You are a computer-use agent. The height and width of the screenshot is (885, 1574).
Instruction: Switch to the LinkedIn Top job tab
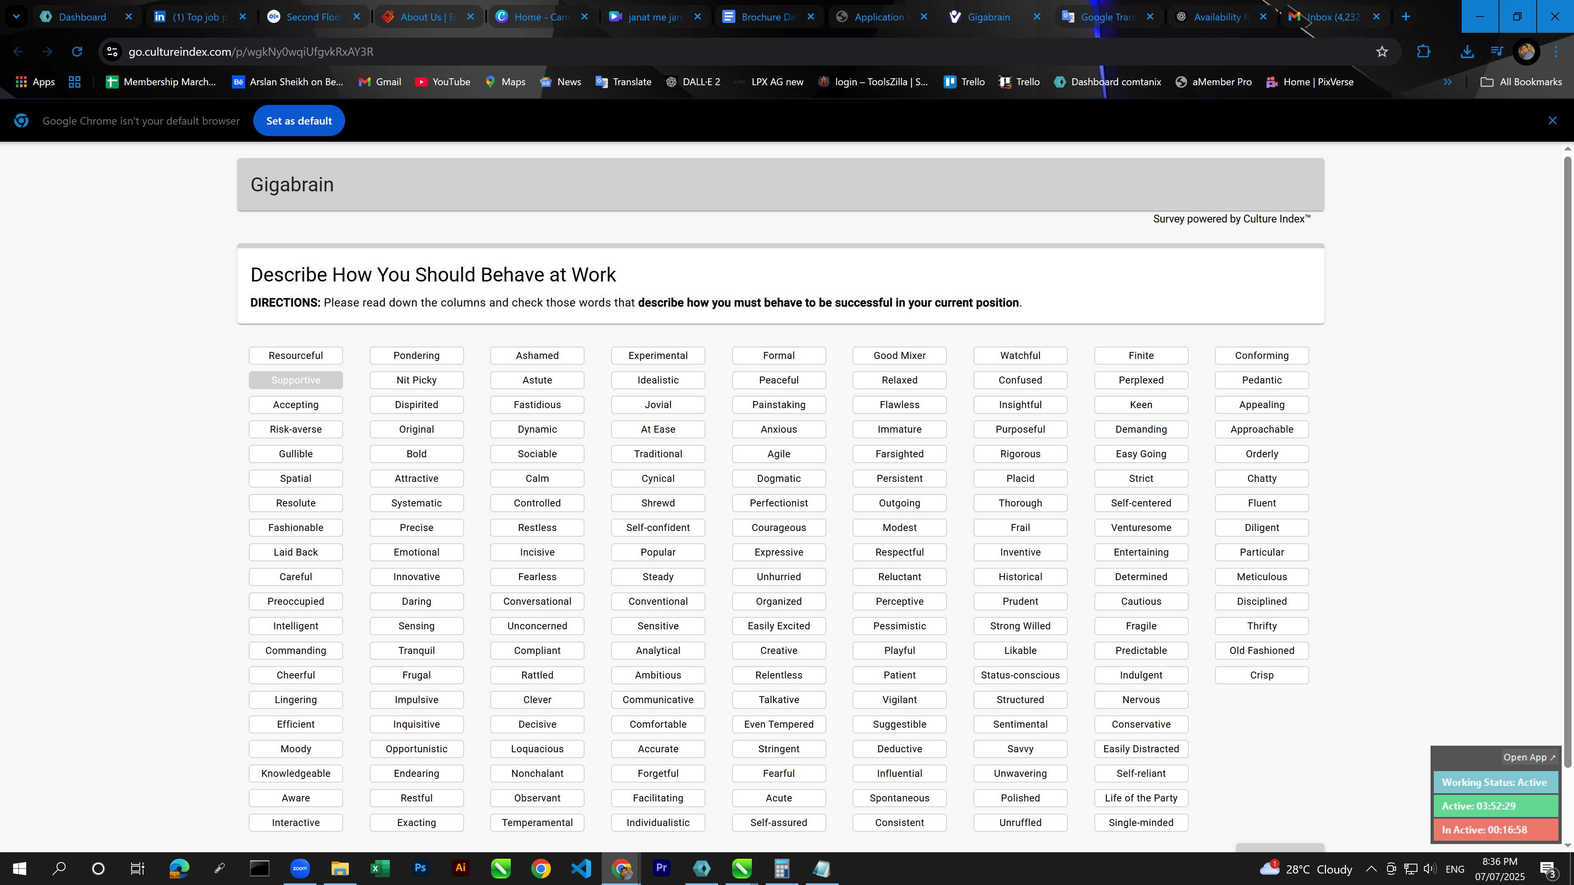coord(200,17)
